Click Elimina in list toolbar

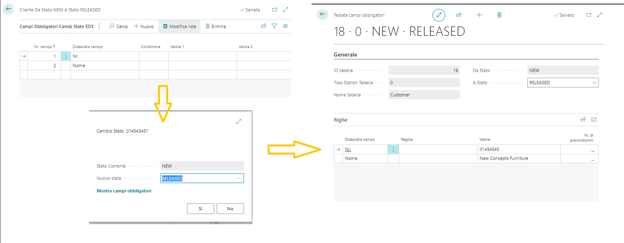[215, 26]
